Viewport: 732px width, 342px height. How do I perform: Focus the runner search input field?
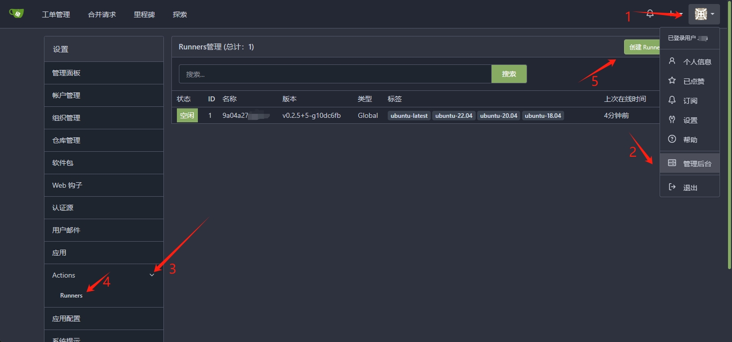pyautogui.click(x=335, y=74)
